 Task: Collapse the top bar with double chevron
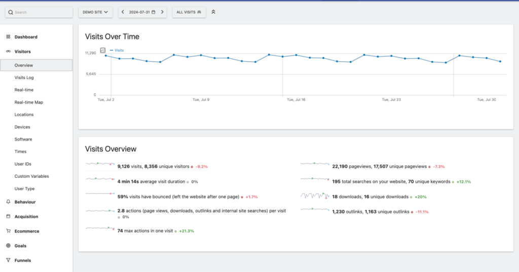pyautogui.click(x=213, y=12)
